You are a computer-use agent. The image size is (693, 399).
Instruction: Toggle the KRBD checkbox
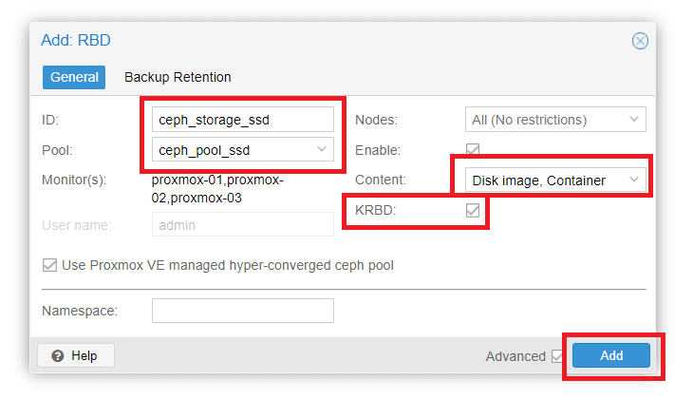point(472,210)
